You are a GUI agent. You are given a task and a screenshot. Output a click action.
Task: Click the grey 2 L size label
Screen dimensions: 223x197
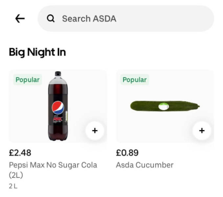click(x=13, y=186)
